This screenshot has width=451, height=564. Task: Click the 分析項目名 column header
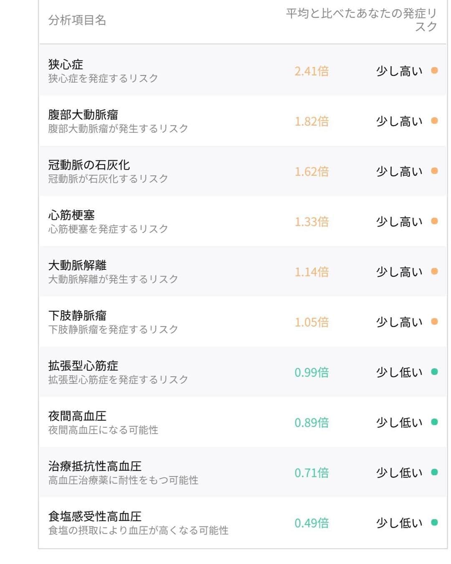[77, 20]
